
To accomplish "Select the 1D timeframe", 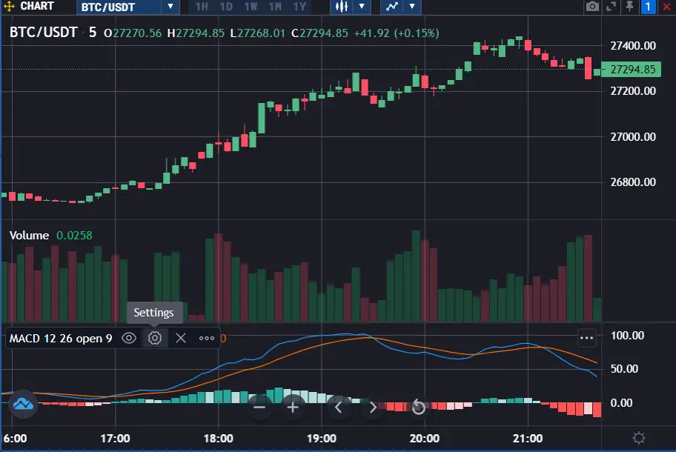I will pyautogui.click(x=226, y=7).
